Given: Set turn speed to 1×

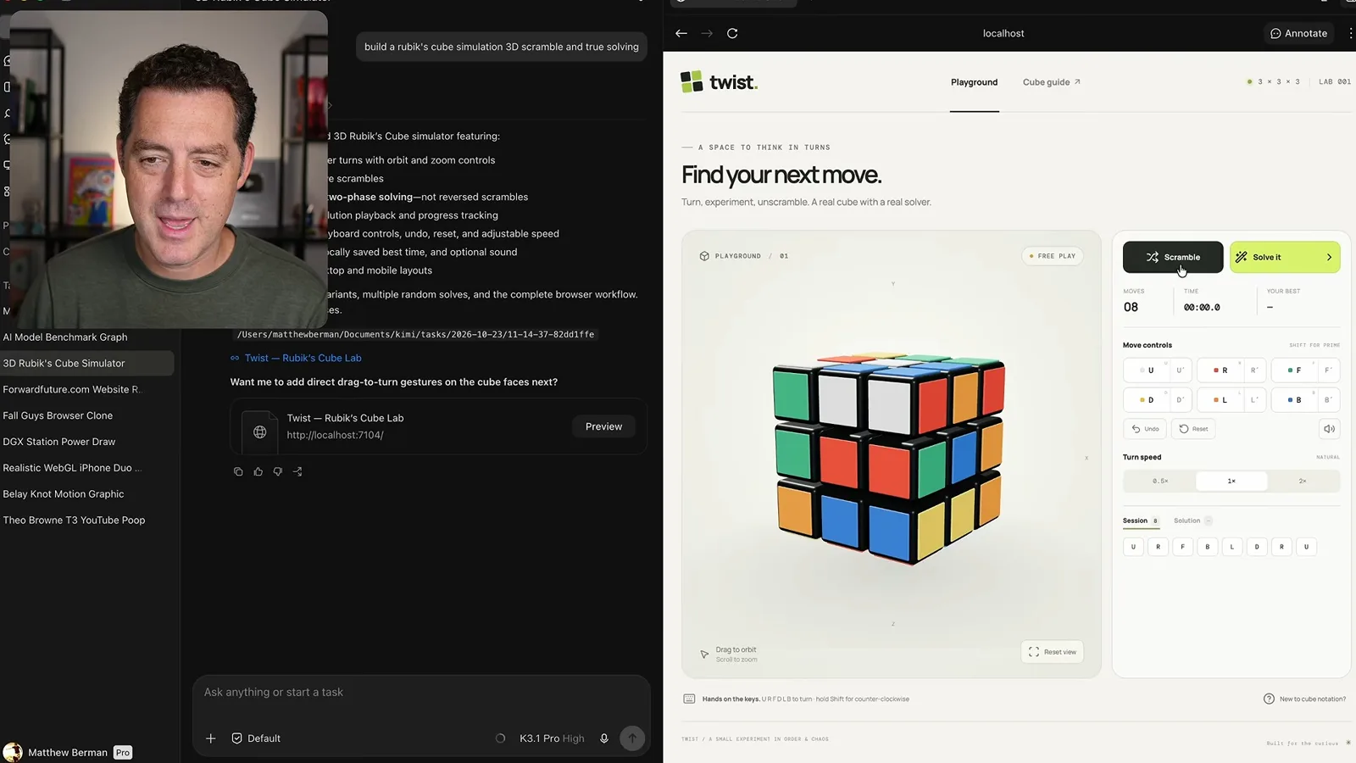Looking at the screenshot, I should click(x=1231, y=482).
